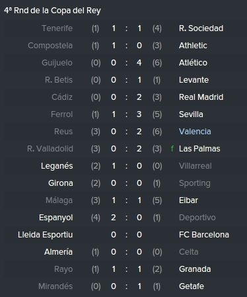Select the Eibar team link
This screenshot has width=247, height=297.
click(188, 200)
